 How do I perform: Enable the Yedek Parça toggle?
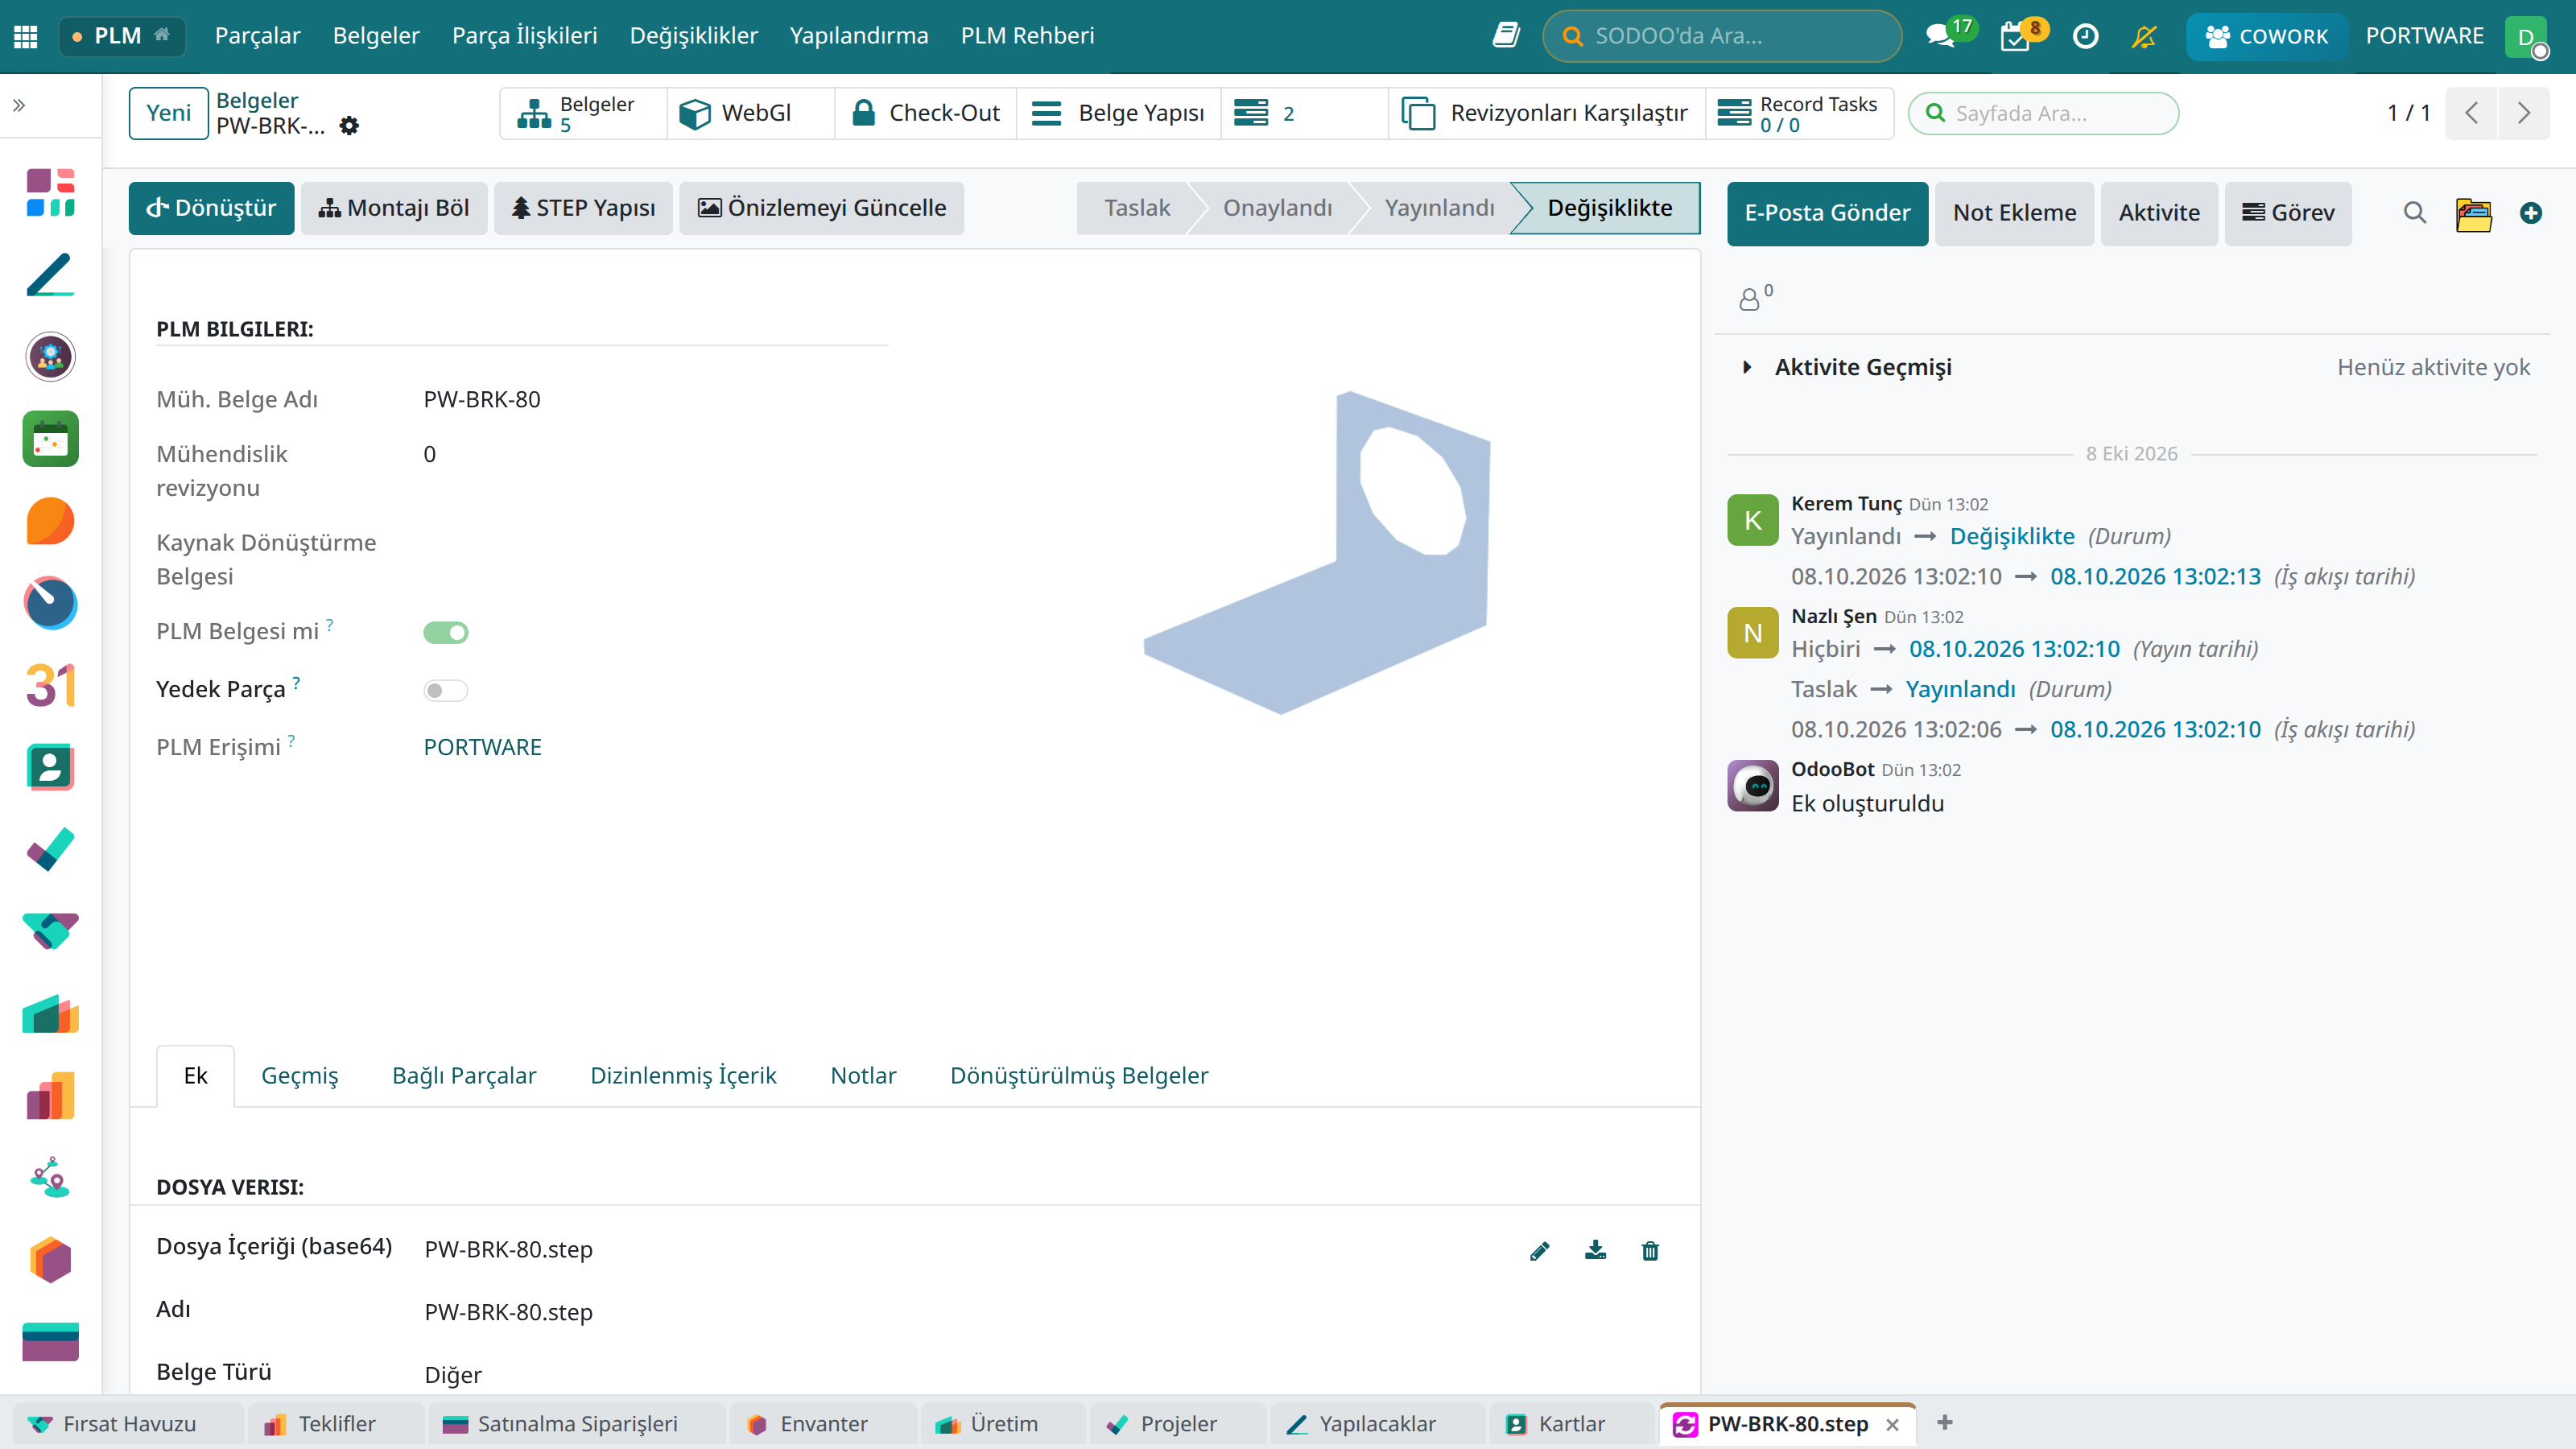(x=446, y=690)
